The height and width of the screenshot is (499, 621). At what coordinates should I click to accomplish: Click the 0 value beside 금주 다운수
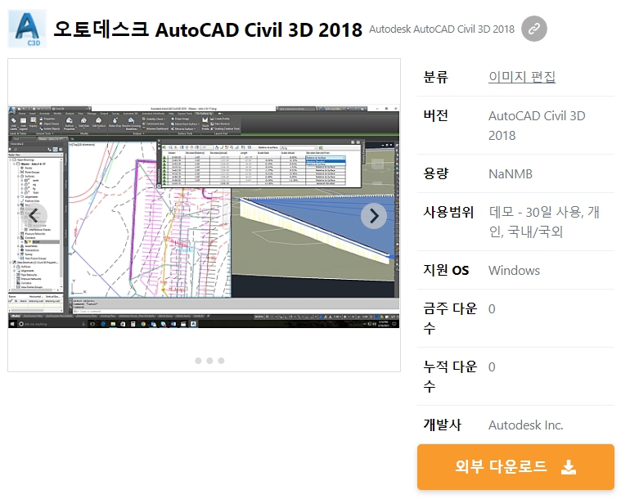pos(492,309)
